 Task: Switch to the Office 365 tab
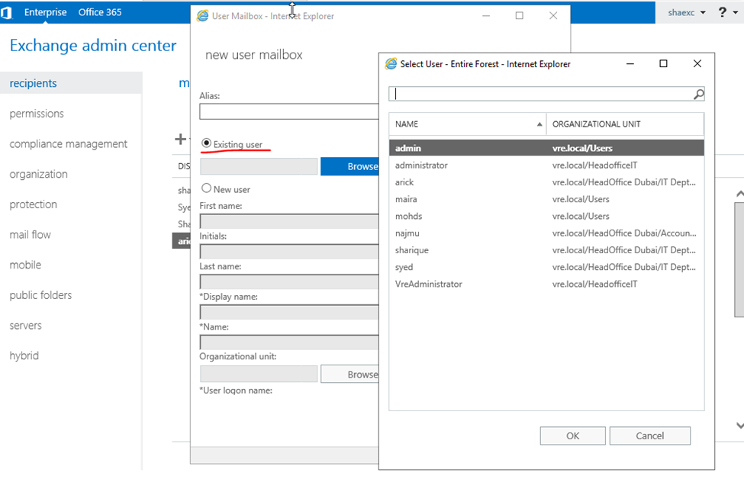click(x=99, y=12)
